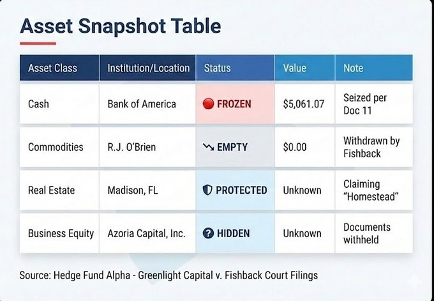Screen dimensions: 434x301
Task: Click the Azoria Capital, Inc. cell
Action: (146, 233)
